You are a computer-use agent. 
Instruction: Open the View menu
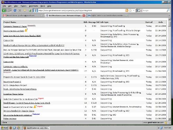coord(16,6)
